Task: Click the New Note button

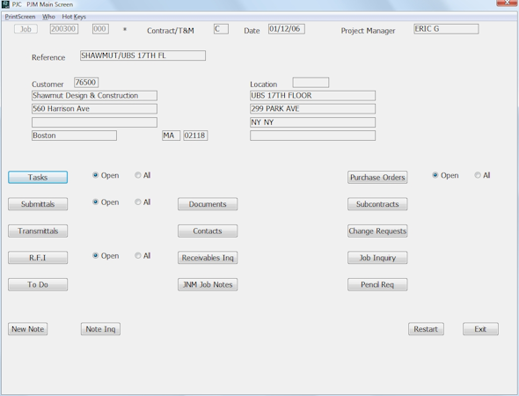Action: (x=28, y=329)
